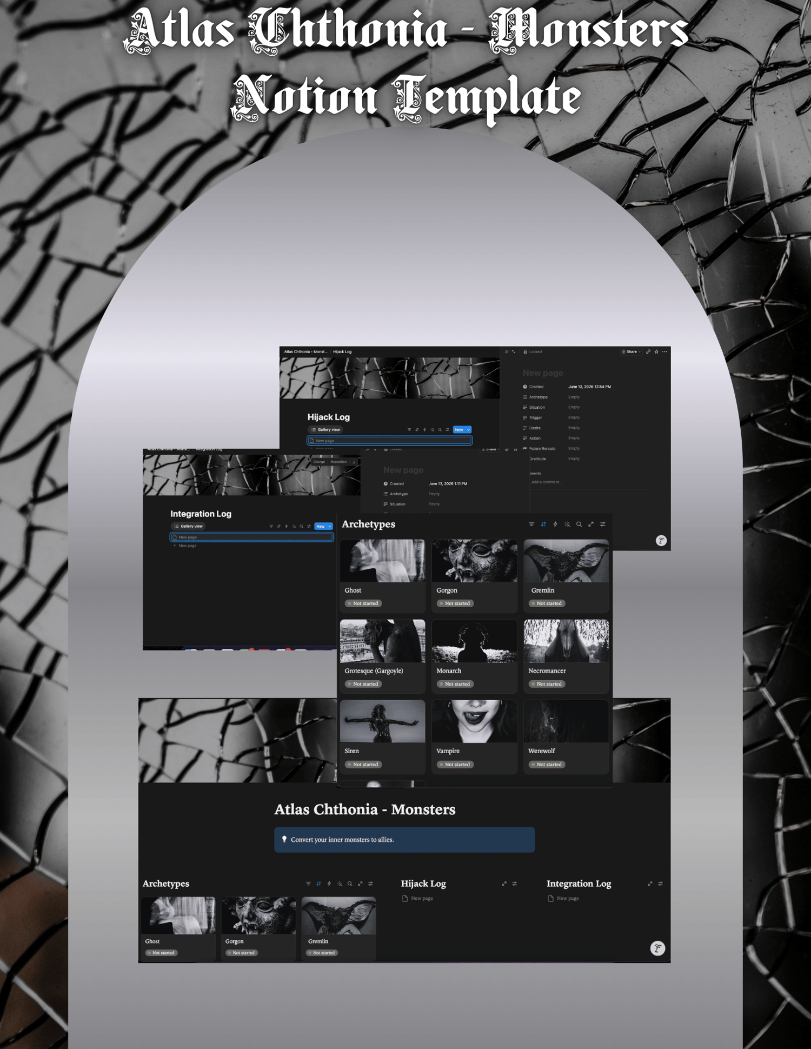
Task: Click Reposition on Integration Log cover
Action: [338, 462]
